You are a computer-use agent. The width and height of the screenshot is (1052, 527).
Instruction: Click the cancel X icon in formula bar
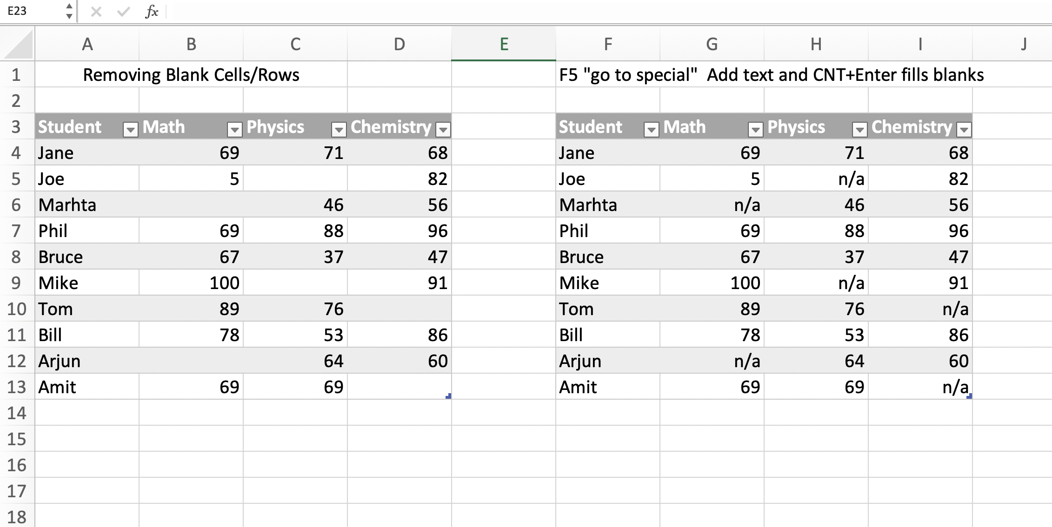[x=96, y=12]
